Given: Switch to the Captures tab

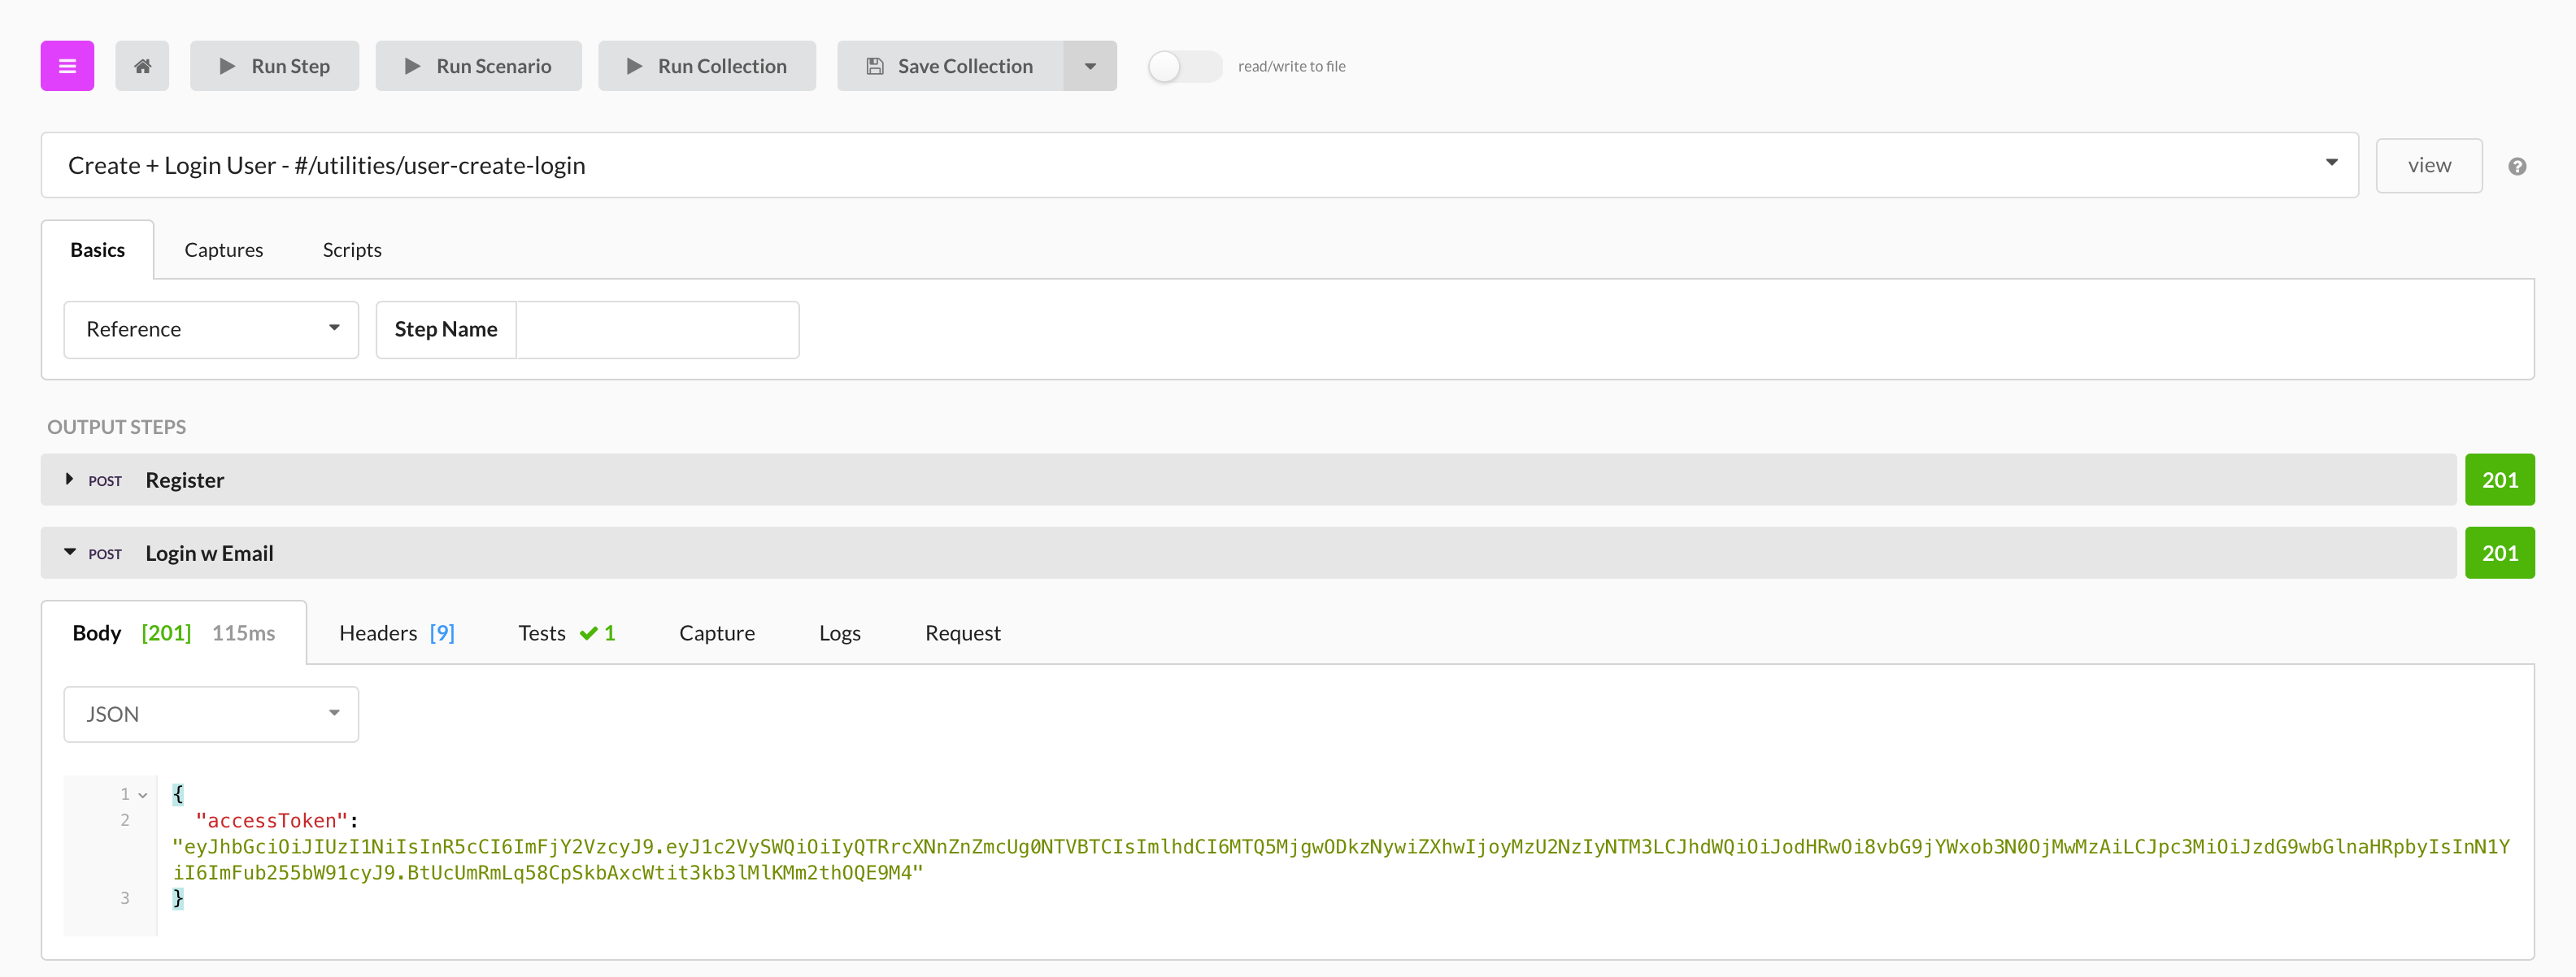Looking at the screenshot, I should coord(223,250).
